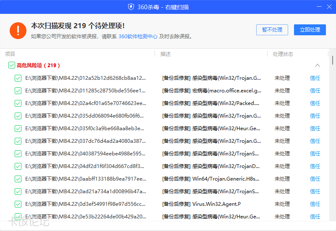The width and height of the screenshot is (336, 231).
Task: Close the 360杀毒 scan window
Action: (329, 7)
